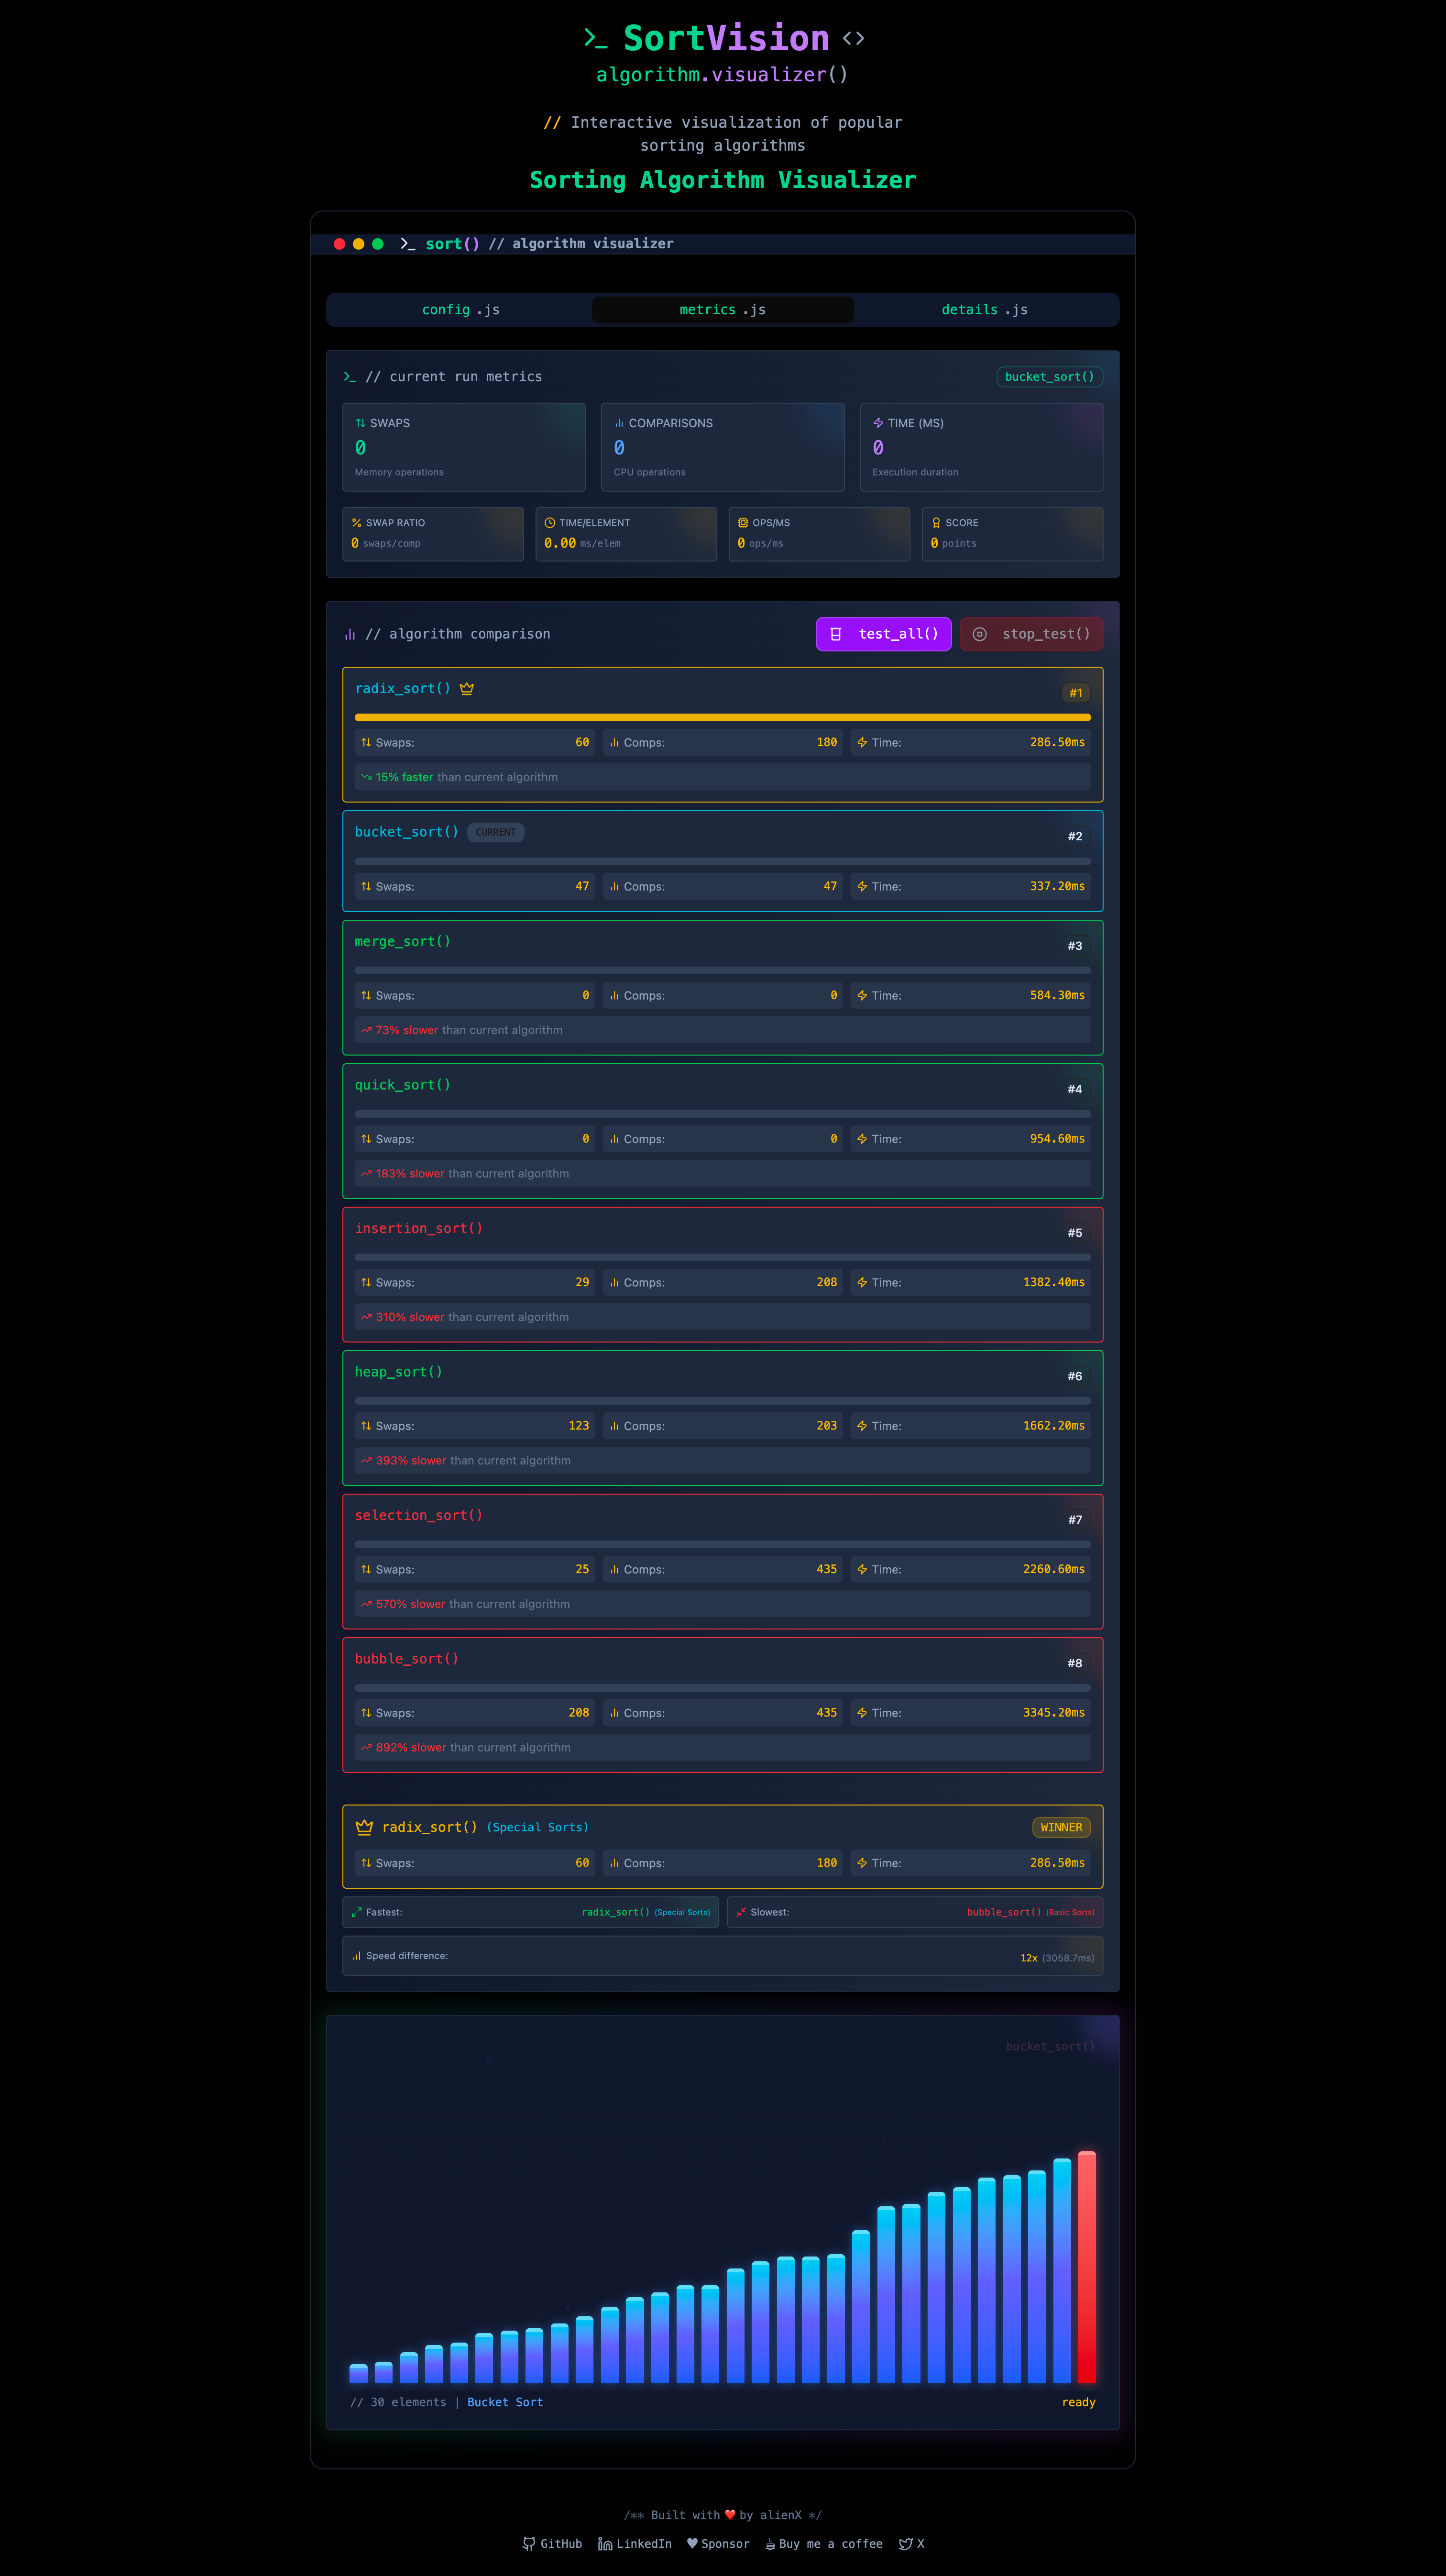Select the quick_sort() card title
Screen dimensions: 1446x2576
tap(403, 1085)
